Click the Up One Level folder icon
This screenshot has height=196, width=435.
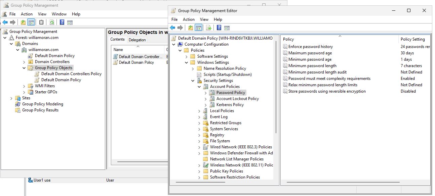click(x=191, y=27)
